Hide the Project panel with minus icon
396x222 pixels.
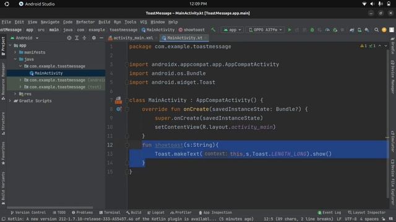point(101,38)
